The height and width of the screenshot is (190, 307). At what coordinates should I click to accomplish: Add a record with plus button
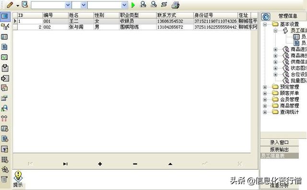pos(100,164)
